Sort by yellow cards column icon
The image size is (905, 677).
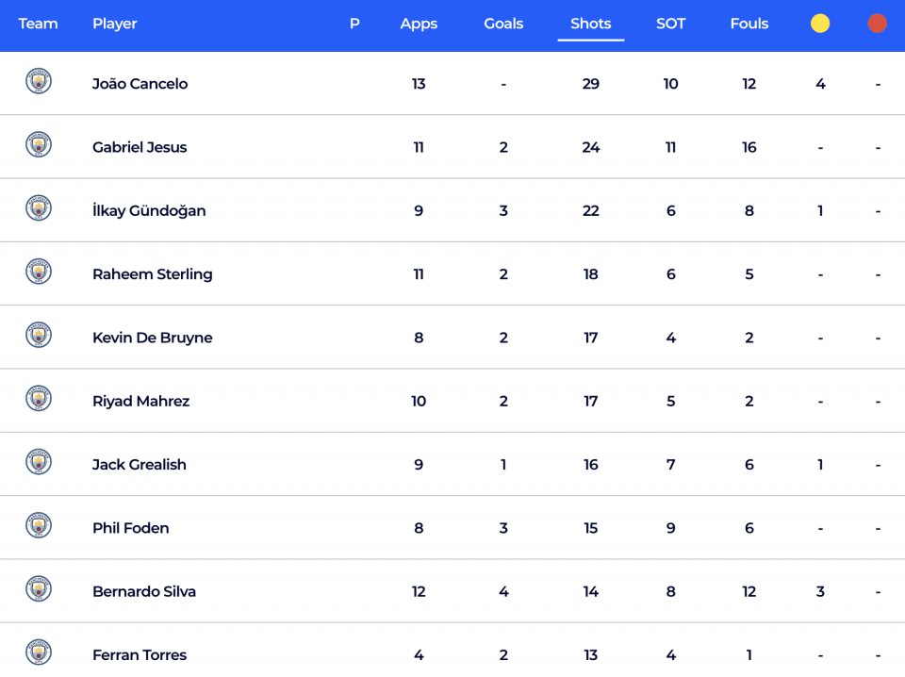click(x=819, y=24)
